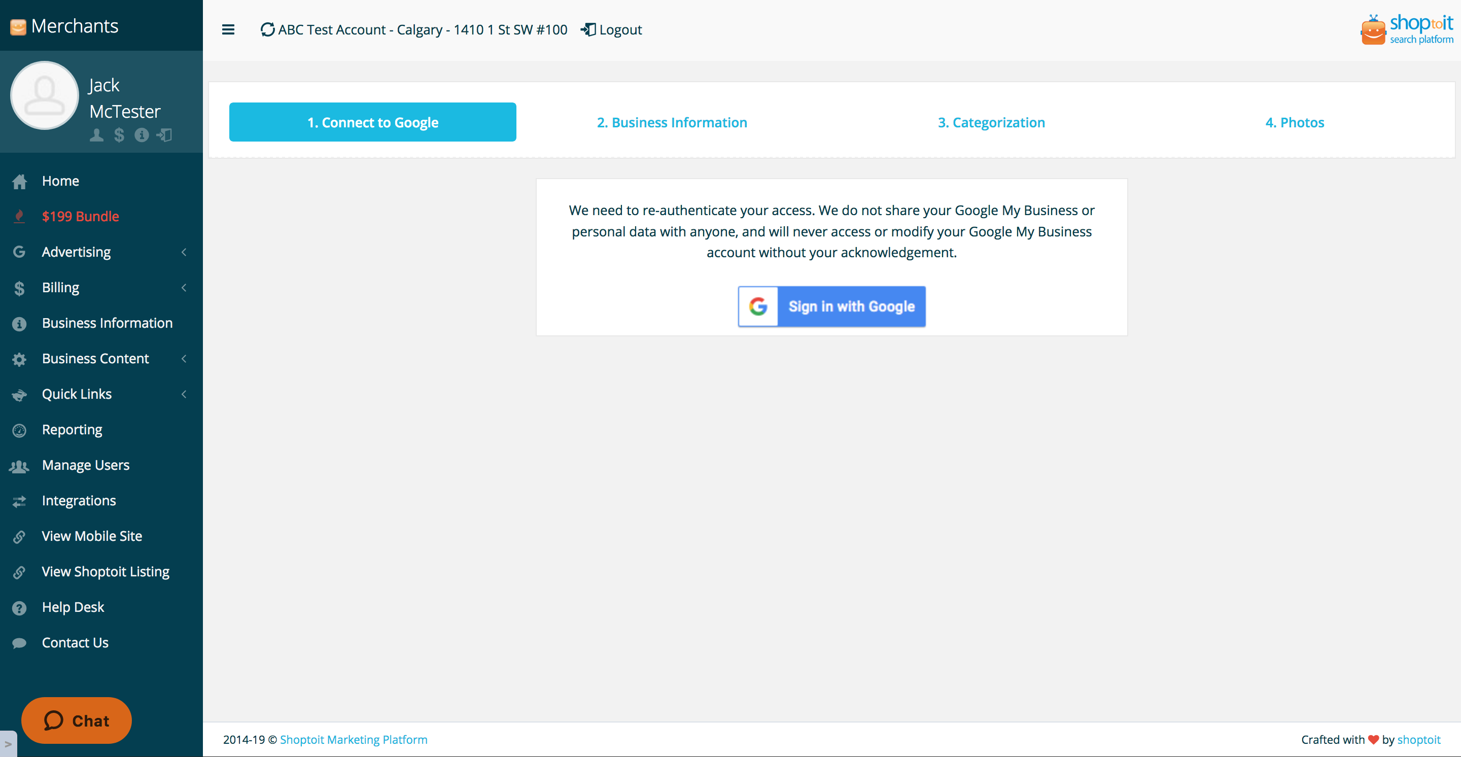
Task: Click the Logout door icon in header
Action: pyautogui.click(x=588, y=29)
